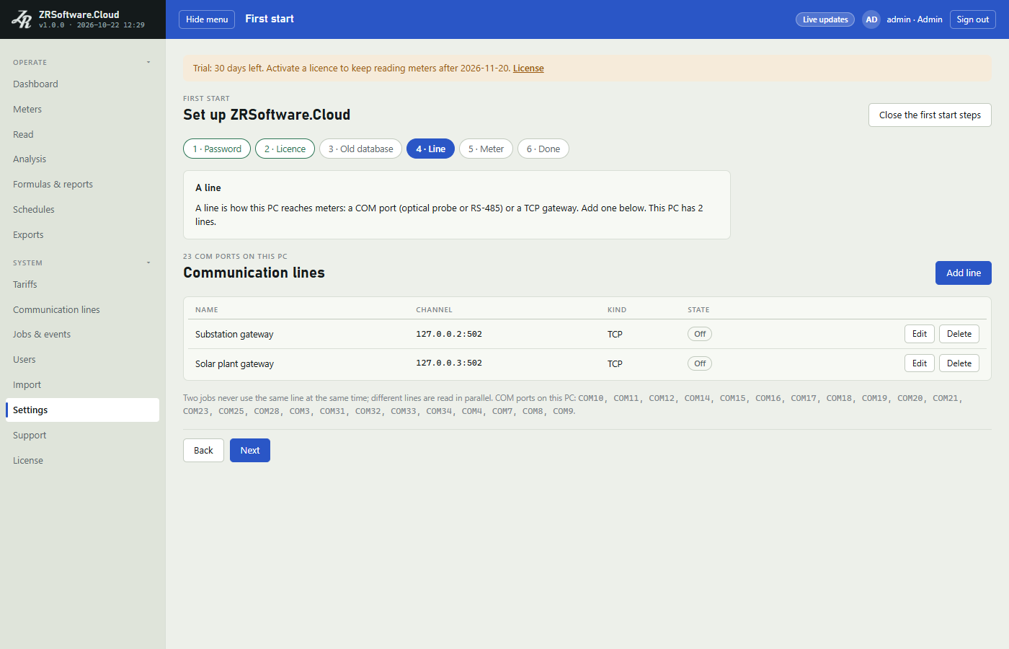The width and height of the screenshot is (1009, 649).
Task: Navigate to Analysis
Action: click(82, 159)
